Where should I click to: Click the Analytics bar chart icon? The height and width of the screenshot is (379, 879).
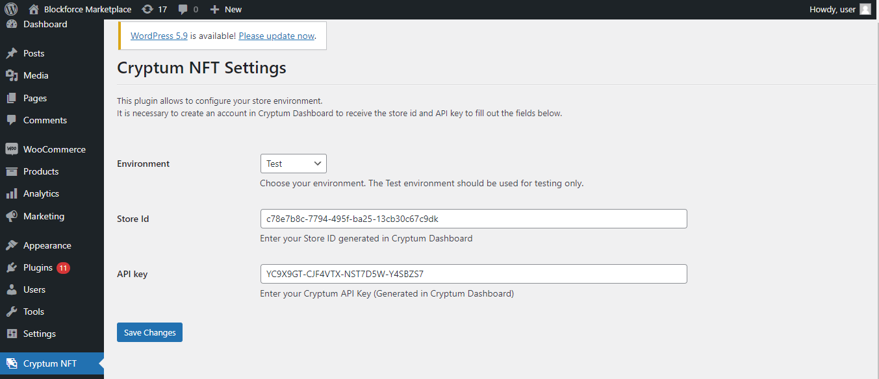(x=12, y=193)
